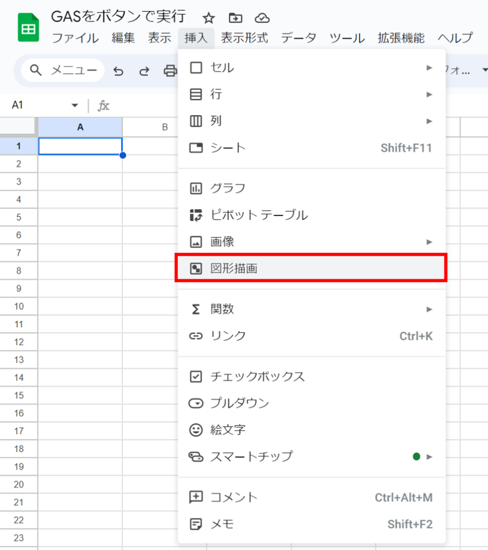Open the Google Sheets home icon
This screenshot has height=550, width=488.
(x=28, y=28)
